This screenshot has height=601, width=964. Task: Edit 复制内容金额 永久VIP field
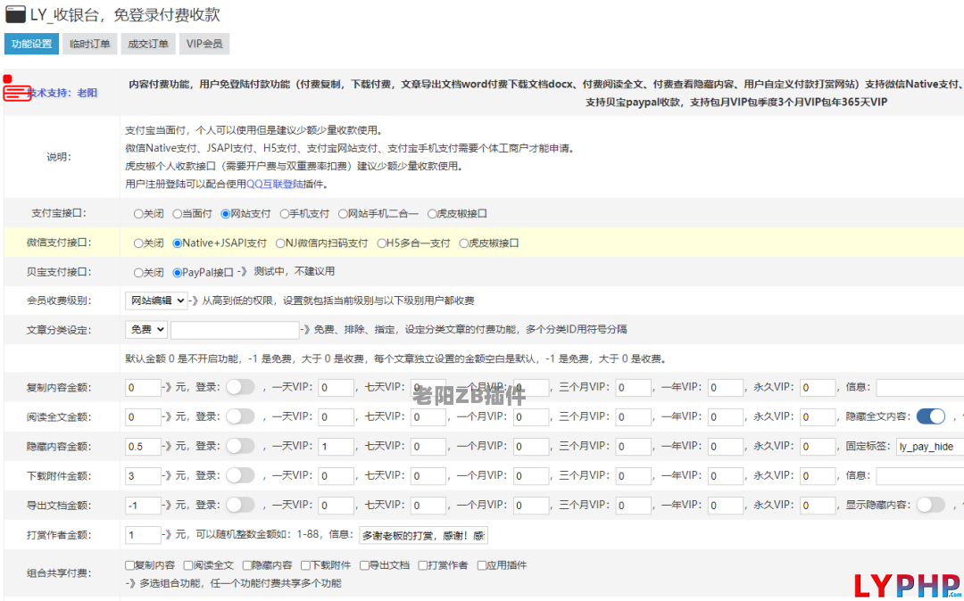click(818, 387)
